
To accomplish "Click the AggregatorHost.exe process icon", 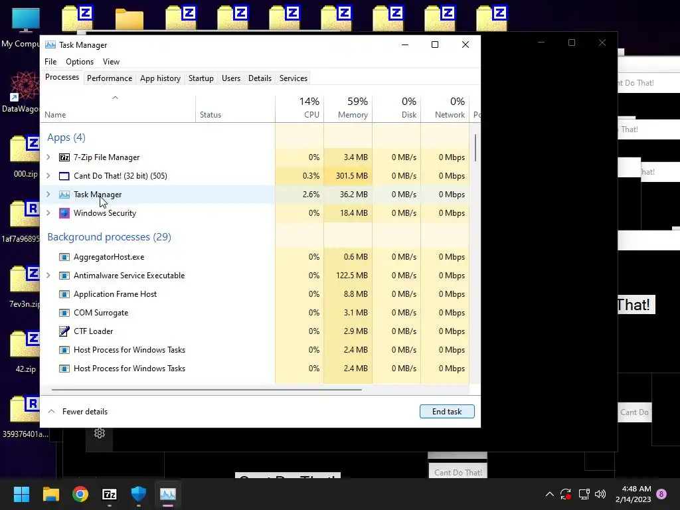I will point(64,257).
